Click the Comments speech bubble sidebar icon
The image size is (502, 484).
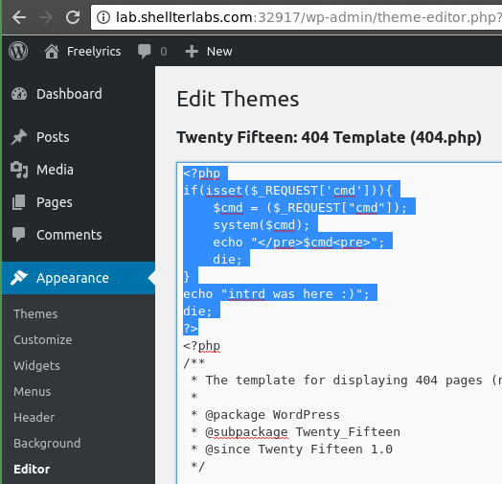coord(18,235)
